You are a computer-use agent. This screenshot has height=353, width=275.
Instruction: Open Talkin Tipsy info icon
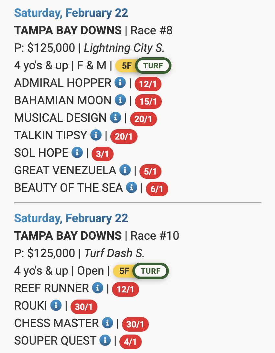(x=96, y=135)
